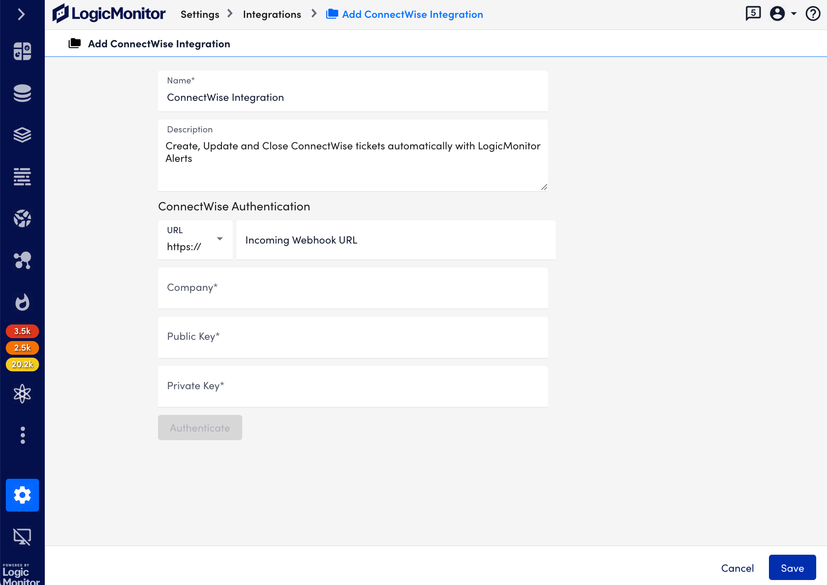Image resolution: width=827 pixels, height=585 pixels.
Task: Open the three-dot more options icon
Action: pyautogui.click(x=22, y=435)
